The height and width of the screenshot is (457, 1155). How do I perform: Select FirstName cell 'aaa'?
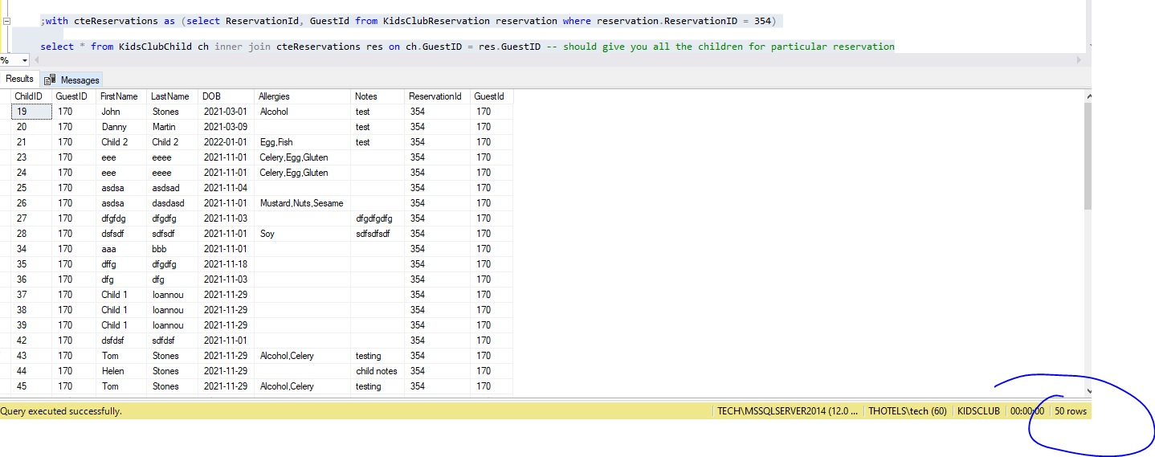point(121,249)
